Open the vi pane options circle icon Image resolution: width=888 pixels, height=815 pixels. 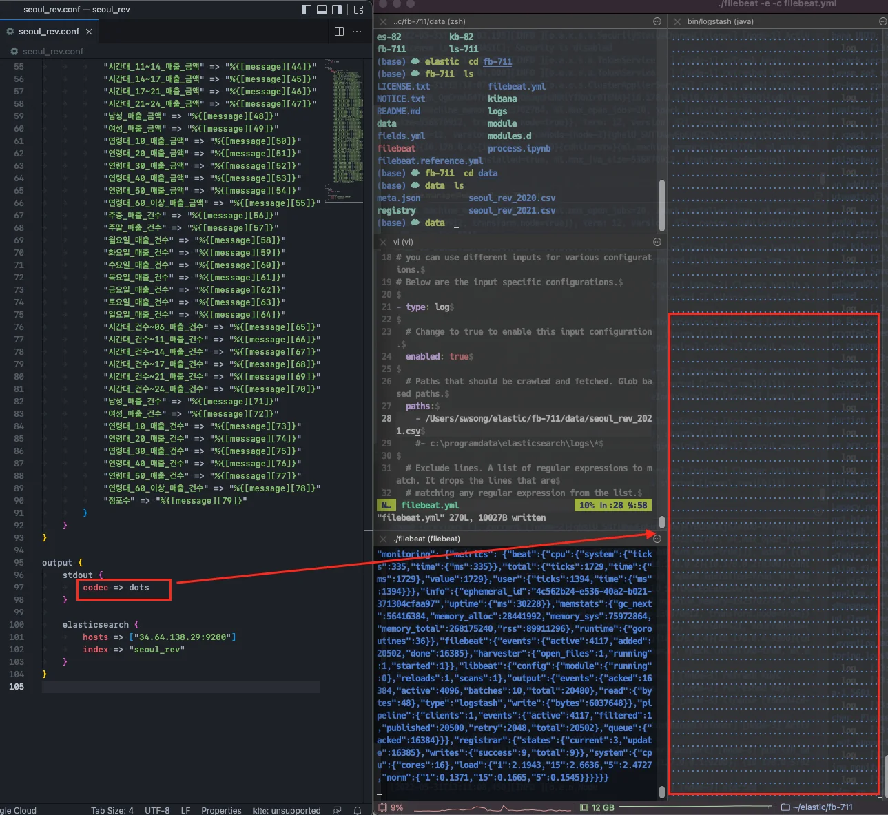657,242
